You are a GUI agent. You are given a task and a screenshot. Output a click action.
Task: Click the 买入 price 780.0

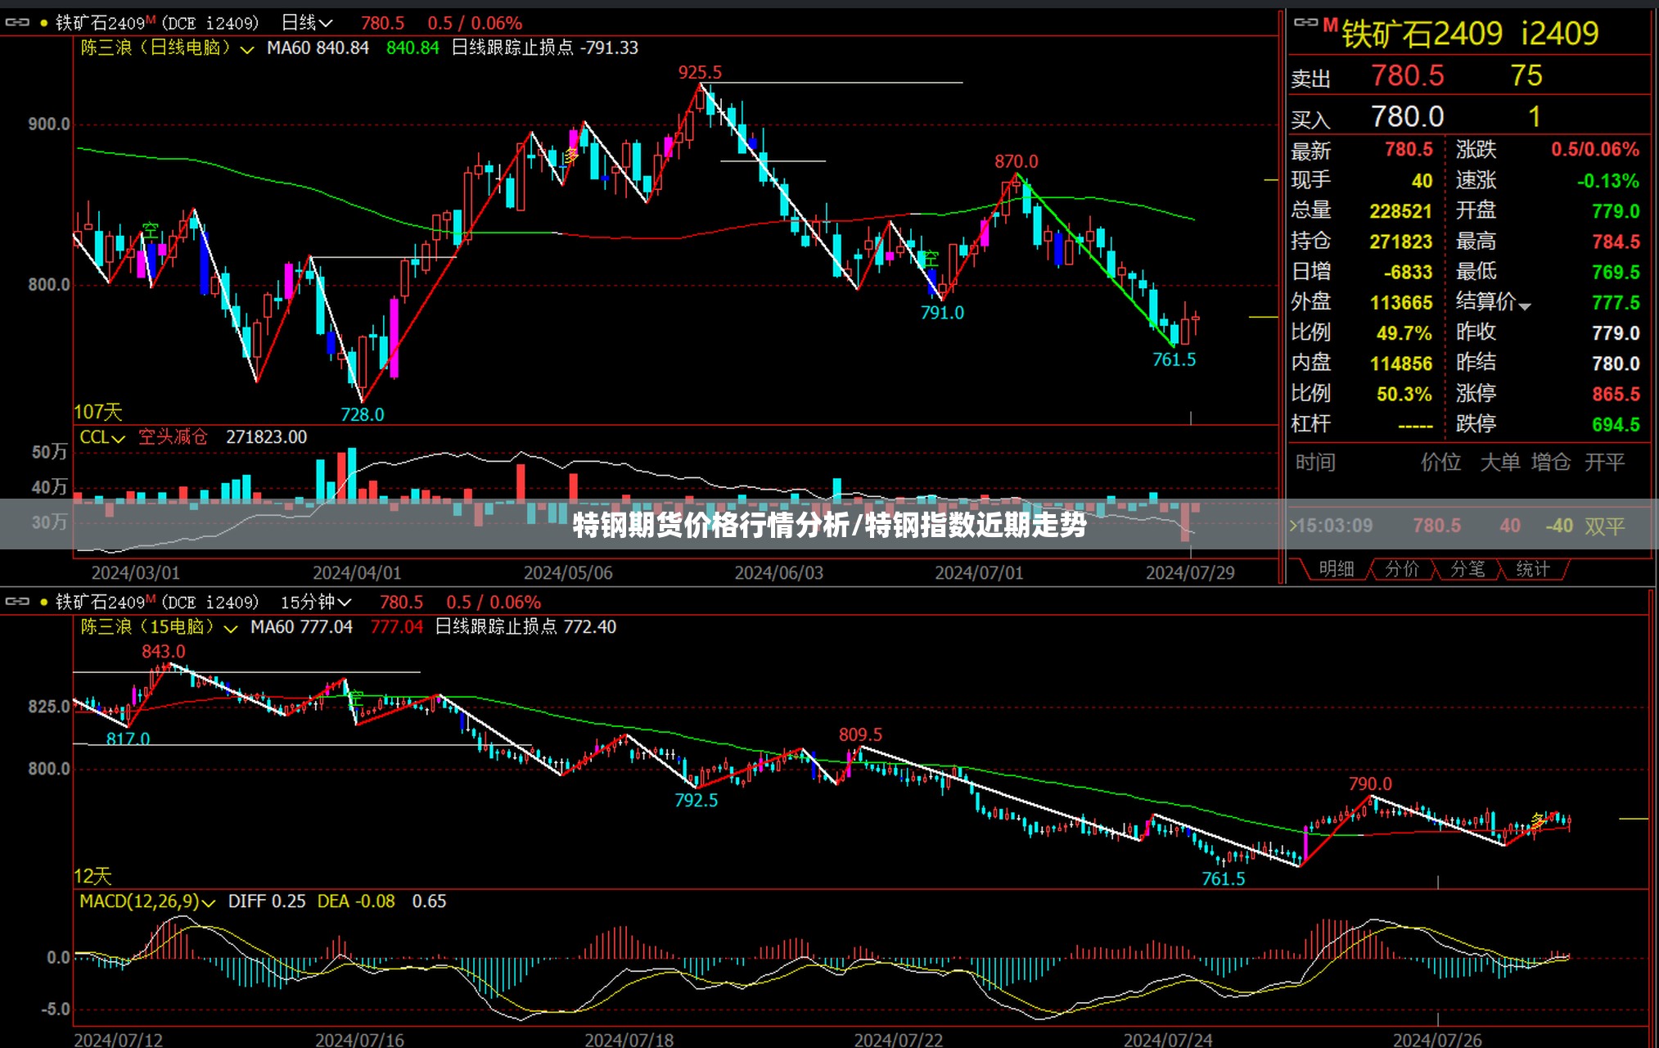click(1408, 117)
